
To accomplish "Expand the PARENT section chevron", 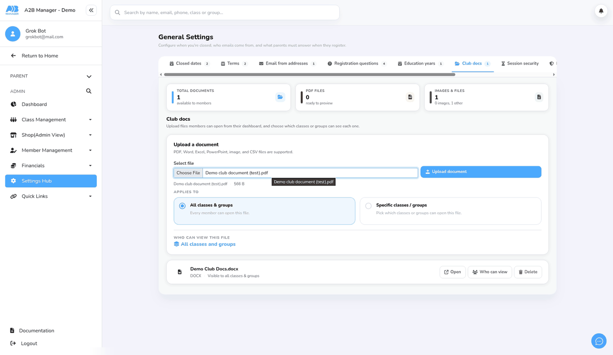I will click(89, 76).
